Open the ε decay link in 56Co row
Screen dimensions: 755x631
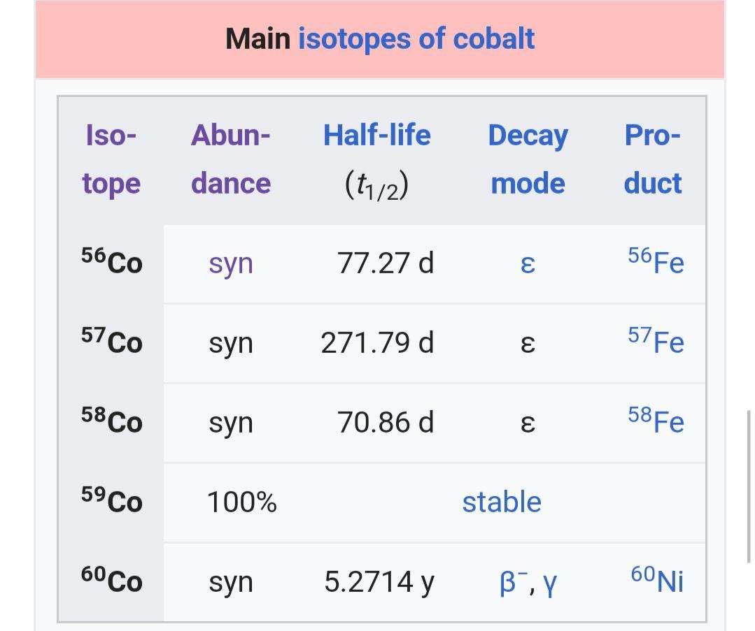528,264
